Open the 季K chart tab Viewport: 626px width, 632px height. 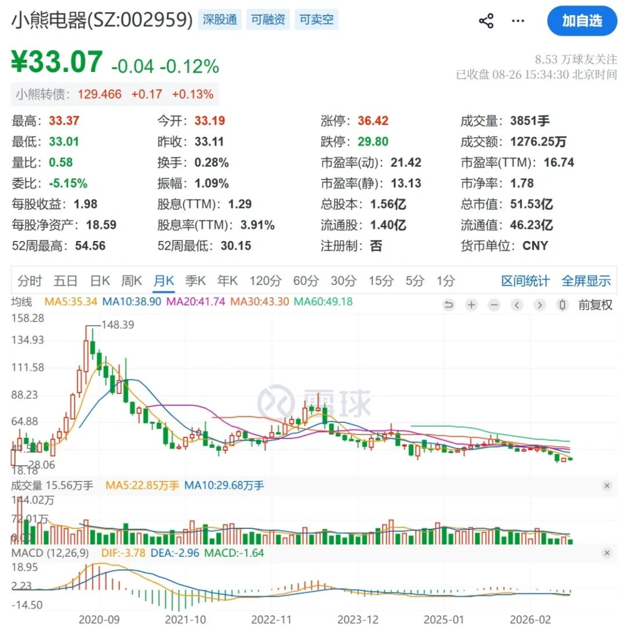196,280
